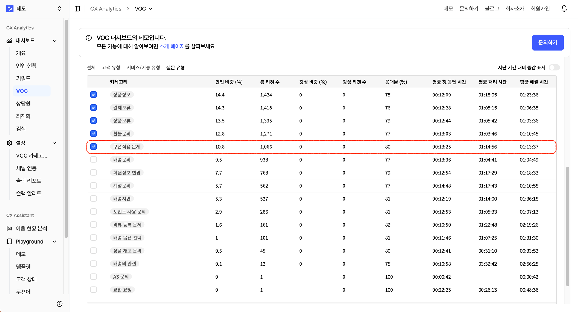Click the info icon at sidebar bottom
Screen dimensions: 578x312
pyautogui.click(x=60, y=304)
